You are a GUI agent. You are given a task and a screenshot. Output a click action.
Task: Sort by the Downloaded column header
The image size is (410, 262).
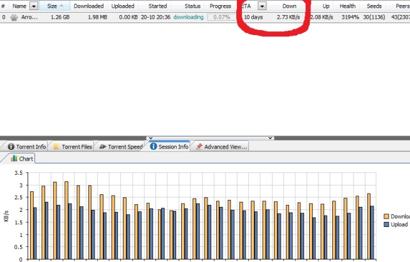click(88, 6)
